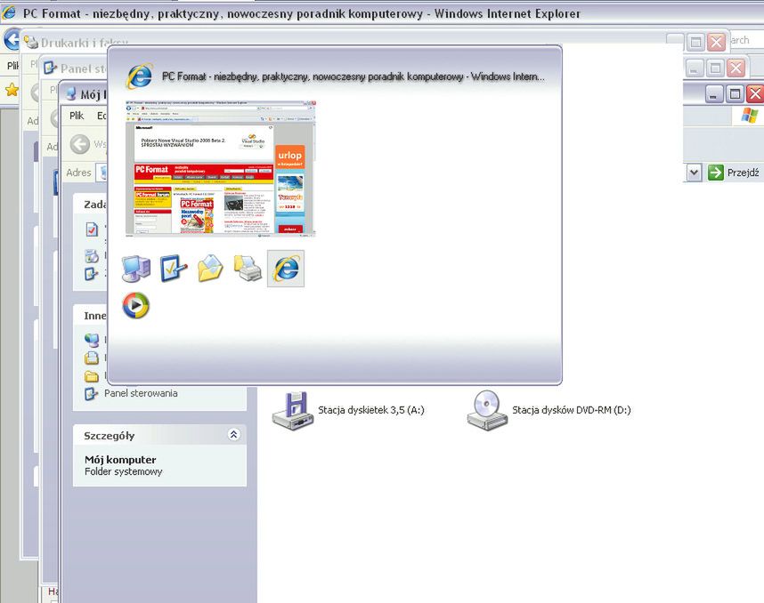Image resolution: width=764 pixels, height=603 pixels.
Task: Maximize the Panel sterowania window
Action: click(x=715, y=68)
